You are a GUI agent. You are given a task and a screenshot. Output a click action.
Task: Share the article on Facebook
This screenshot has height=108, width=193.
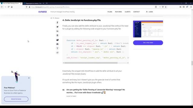(57, 22)
